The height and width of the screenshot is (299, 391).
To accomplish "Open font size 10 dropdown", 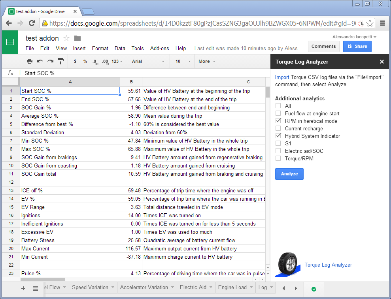I will (183, 61).
